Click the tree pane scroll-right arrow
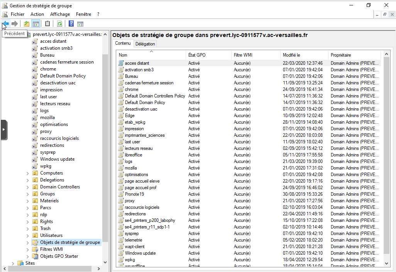Screen dimensions: 396x272 99,269
